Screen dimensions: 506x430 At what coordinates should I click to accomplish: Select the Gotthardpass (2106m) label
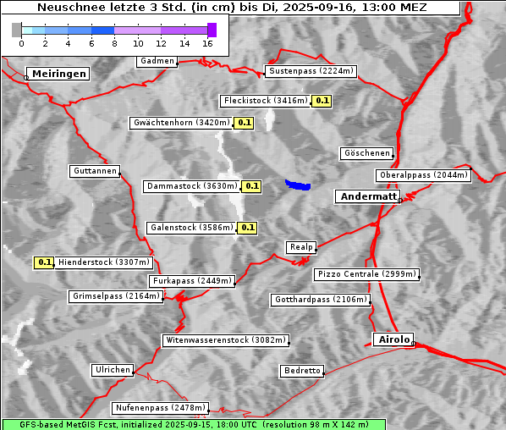321,300
